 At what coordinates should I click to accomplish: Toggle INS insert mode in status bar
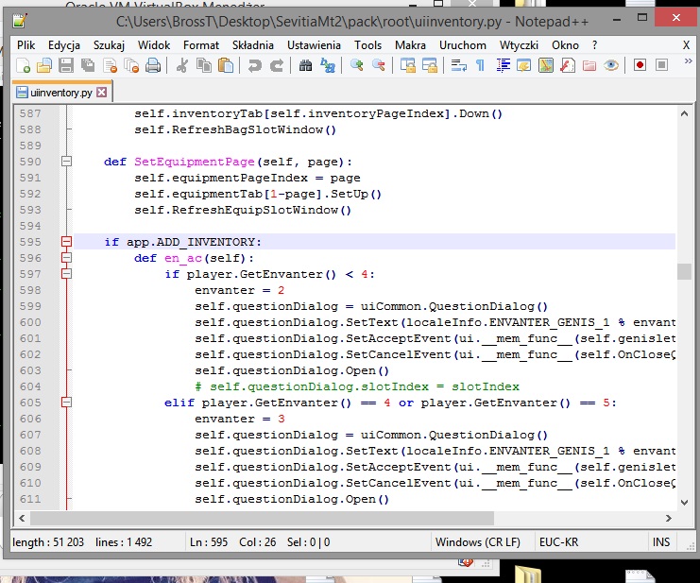click(660, 542)
